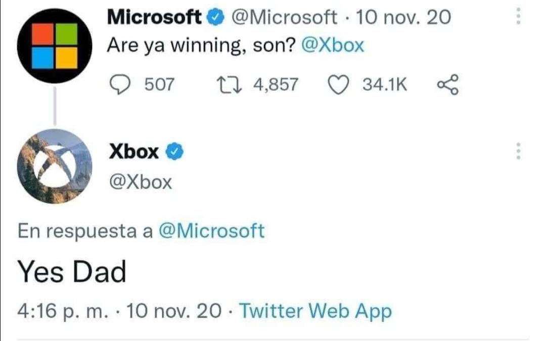Open the @Xbox handle under Xbox name
Image resolution: width=546 pixels, height=341 pixels.
141,182
